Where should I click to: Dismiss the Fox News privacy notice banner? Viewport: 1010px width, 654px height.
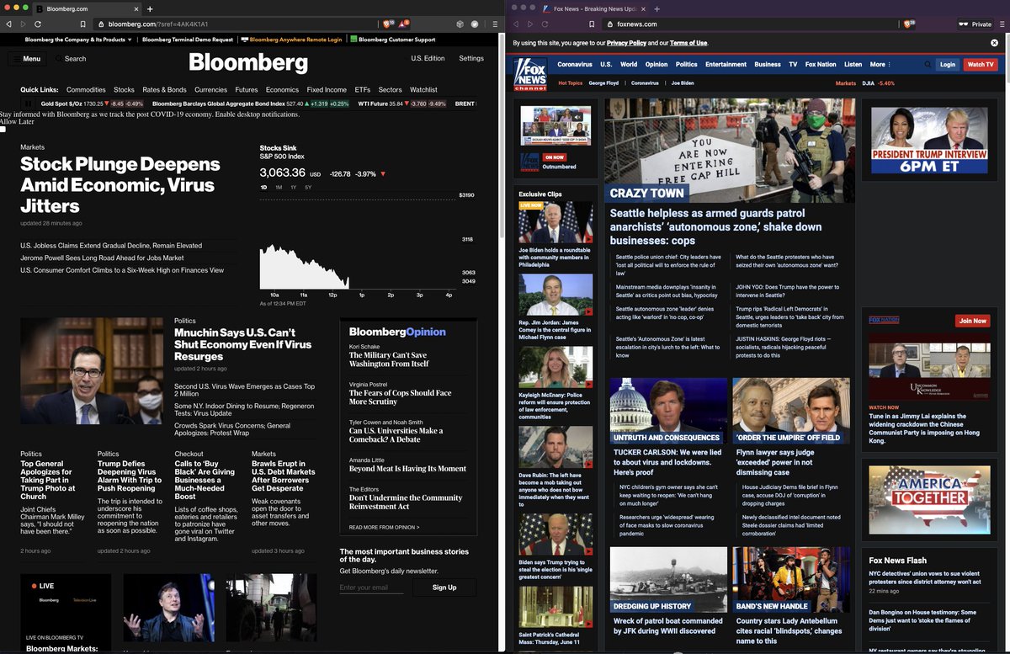pos(994,43)
